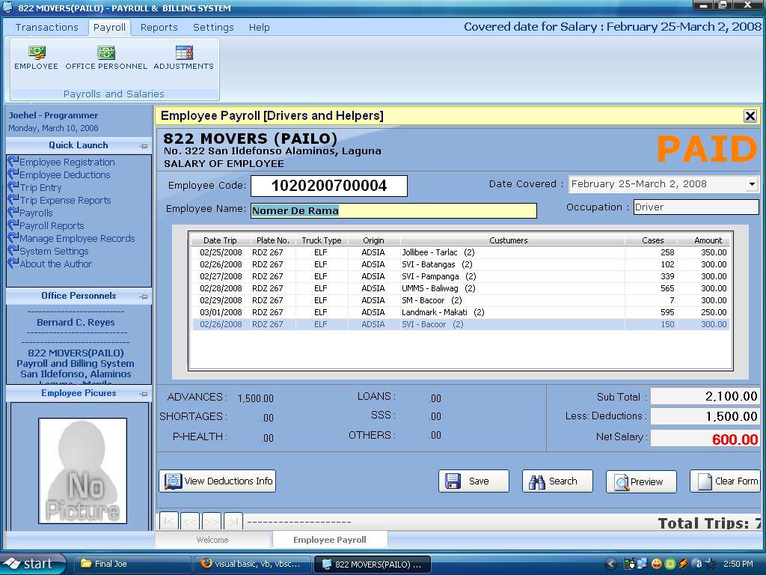Image resolution: width=766 pixels, height=575 pixels.
Task: Click the Search binoculars button
Action: coord(557,481)
